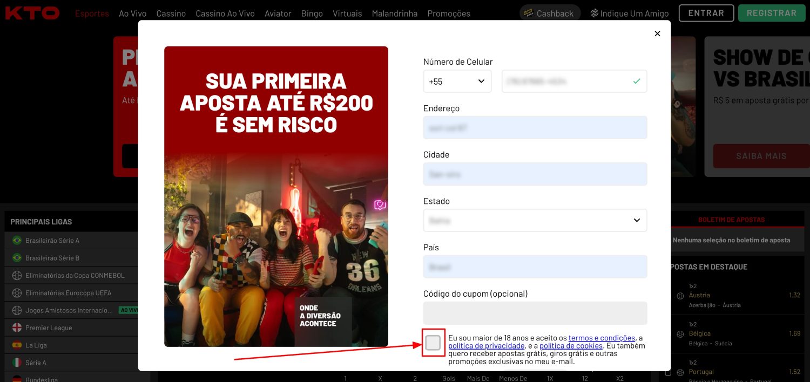Open the Cassino menu item
The image size is (810, 382).
coord(171,13)
